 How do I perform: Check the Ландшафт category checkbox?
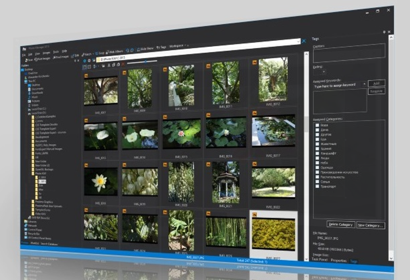coord(317,153)
